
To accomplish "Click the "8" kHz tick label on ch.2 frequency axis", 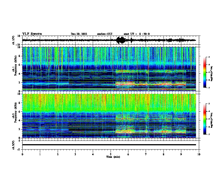I will tap(20, 103).
